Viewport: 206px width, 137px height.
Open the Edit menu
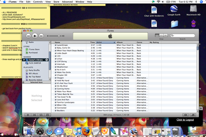tap(28, 2)
